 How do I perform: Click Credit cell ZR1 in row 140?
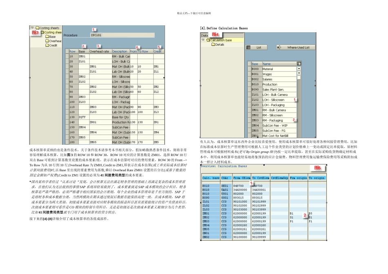[158, 122]
